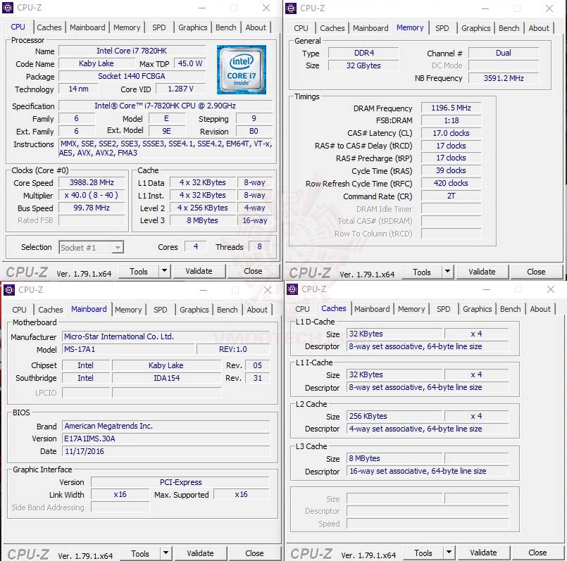Click the Close button in the Memory window
Viewport: 567px width, 561px height.
pyautogui.click(x=536, y=272)
